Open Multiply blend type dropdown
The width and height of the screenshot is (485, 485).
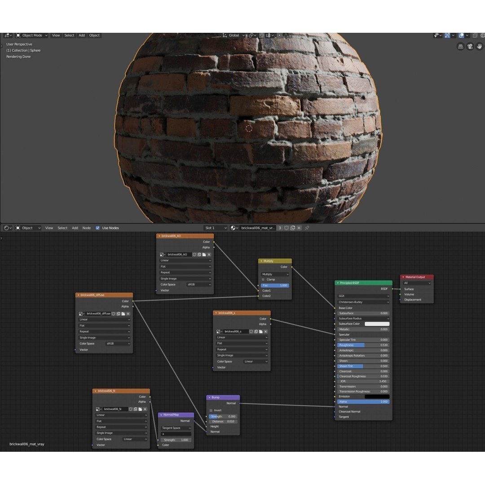coord(275,274)
